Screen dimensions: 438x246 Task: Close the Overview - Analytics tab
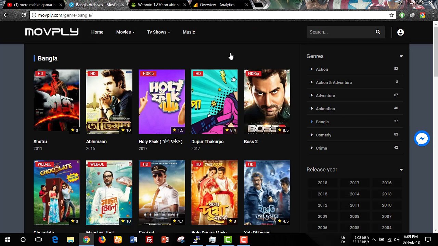pos(246,5)
